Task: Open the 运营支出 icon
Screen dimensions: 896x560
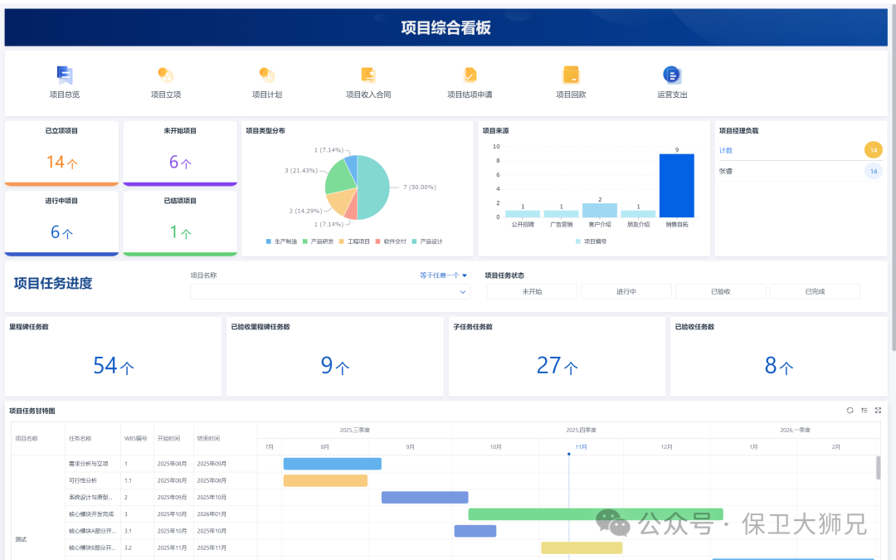Action: tap(672, 75)
